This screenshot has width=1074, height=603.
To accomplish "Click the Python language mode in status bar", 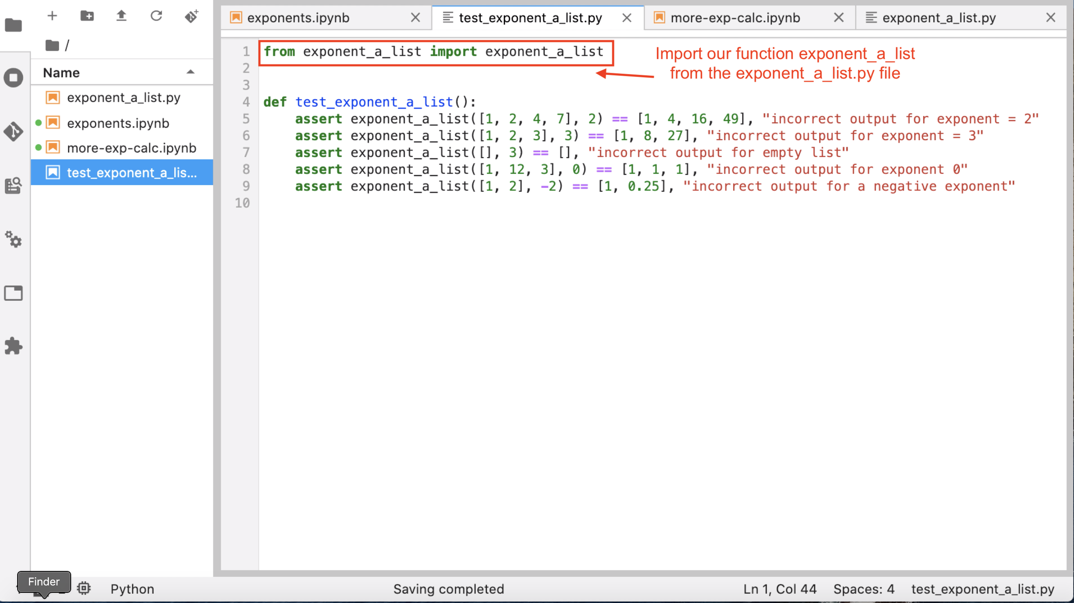I will (132, 589).
